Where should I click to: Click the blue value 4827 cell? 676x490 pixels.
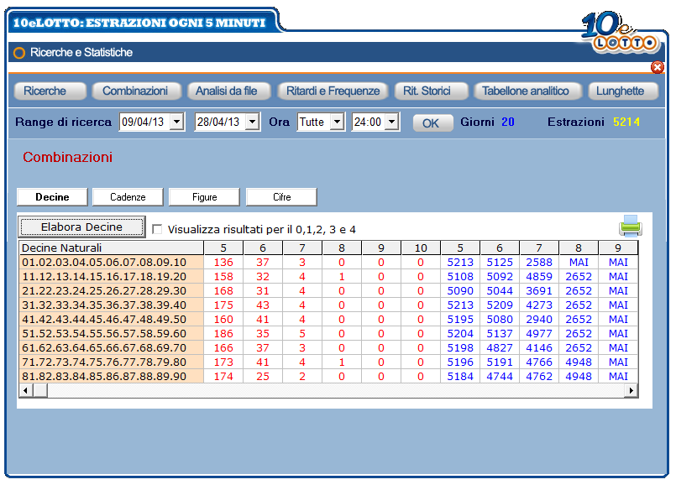[x=500, y=347]
